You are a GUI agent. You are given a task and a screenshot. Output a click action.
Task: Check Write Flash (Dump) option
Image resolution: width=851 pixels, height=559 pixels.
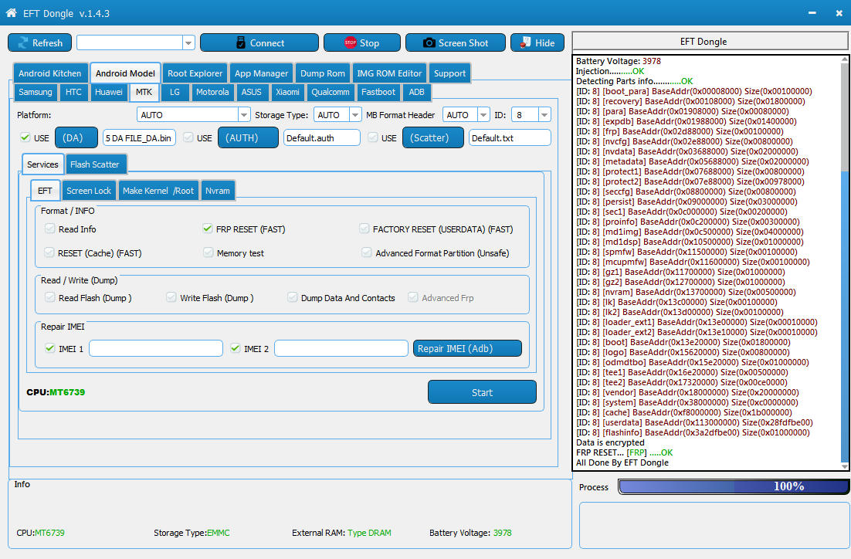[171, 297]
